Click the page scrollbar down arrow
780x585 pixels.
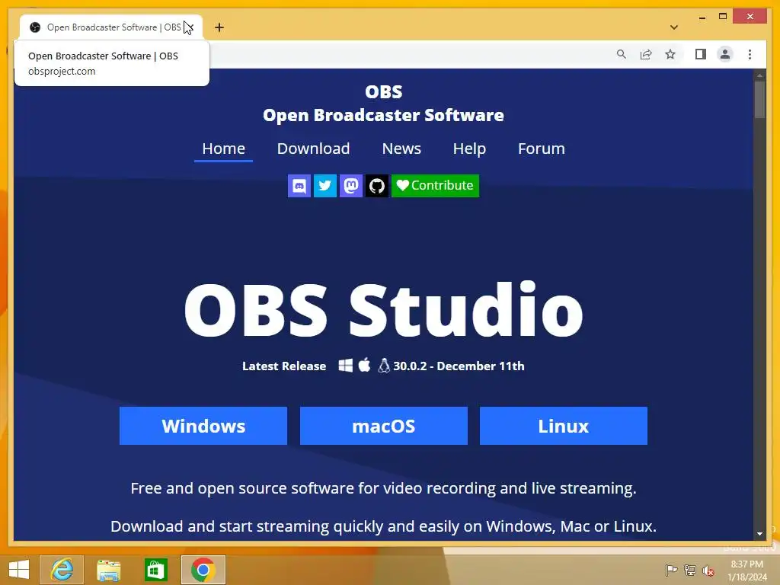click(759, 534)
